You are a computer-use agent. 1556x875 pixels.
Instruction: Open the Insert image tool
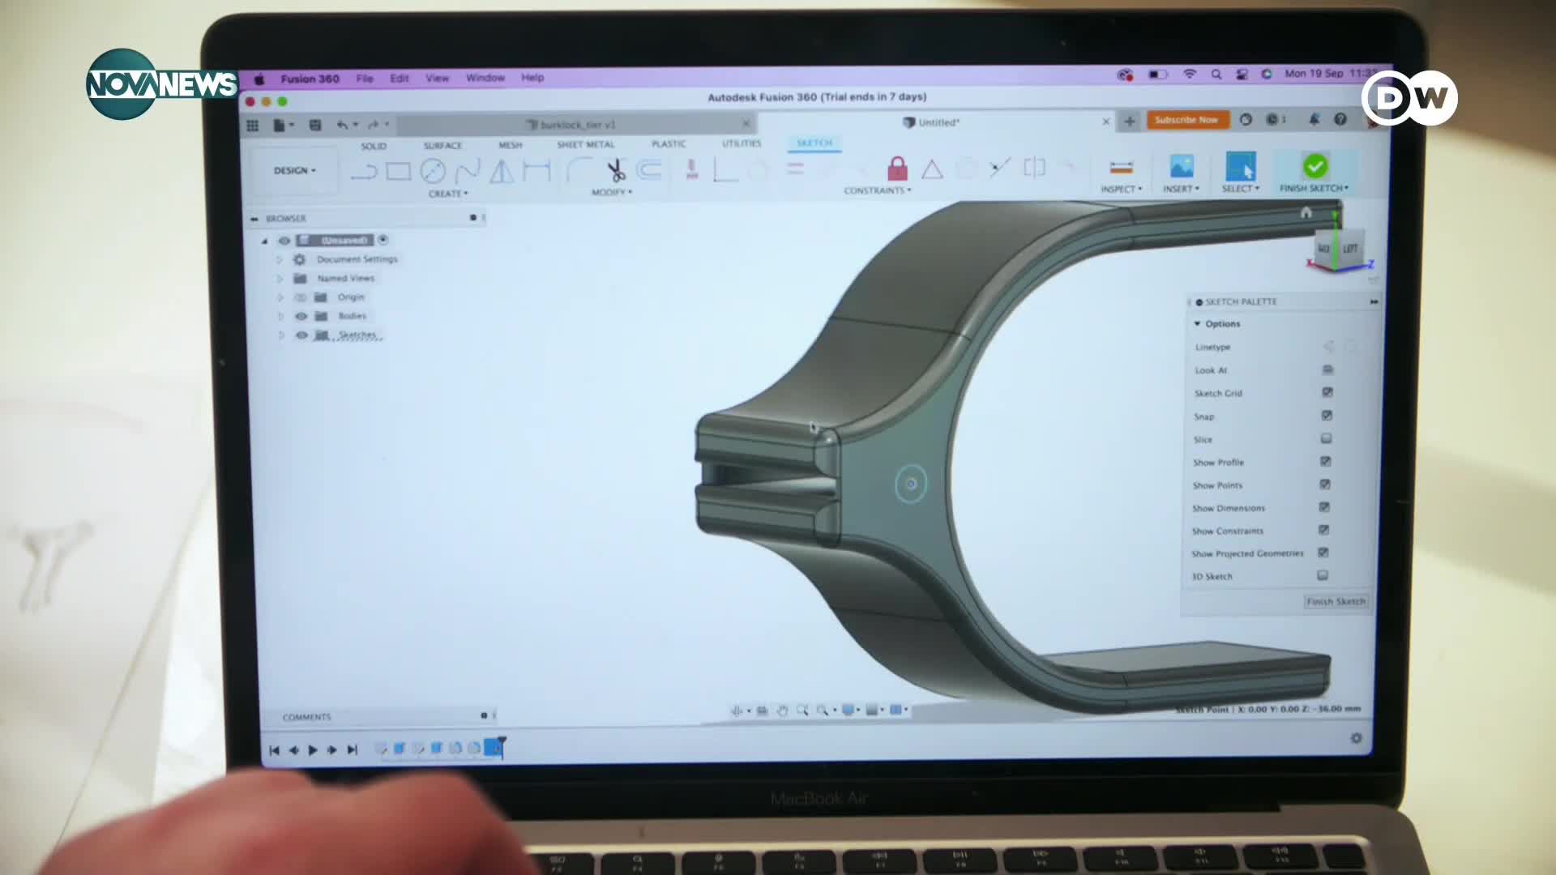[1182, 167]
